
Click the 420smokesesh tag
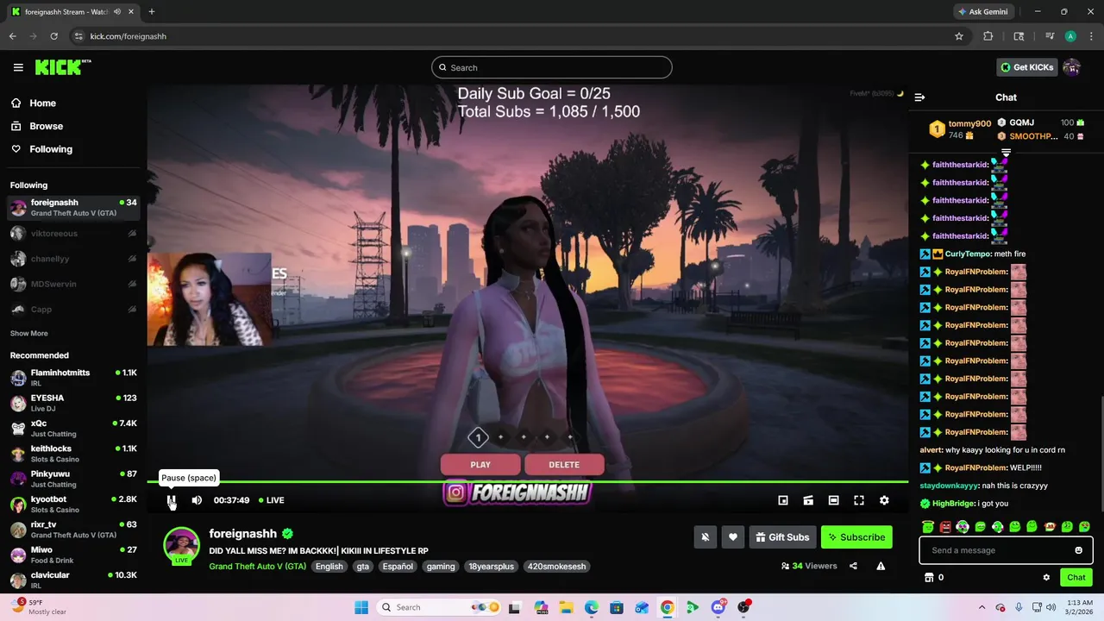(556, 567)
